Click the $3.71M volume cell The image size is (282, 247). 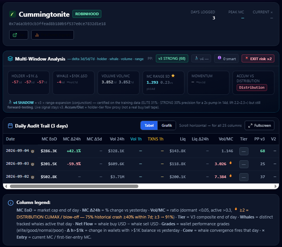click(x=117, y=177)
